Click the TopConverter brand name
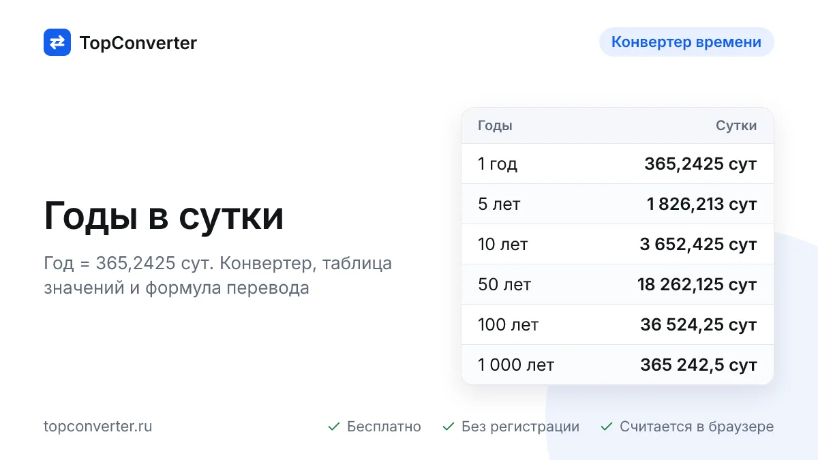Image resolution: width=818 pixels, height=460 pixels. [x=138, y=43]
